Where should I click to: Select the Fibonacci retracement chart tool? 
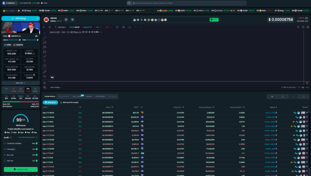point(44,42)
